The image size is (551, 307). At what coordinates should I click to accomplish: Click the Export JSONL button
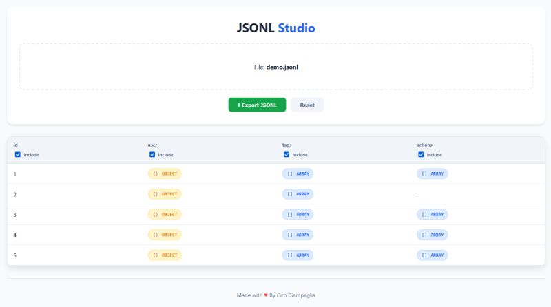(x=257, y=105)
